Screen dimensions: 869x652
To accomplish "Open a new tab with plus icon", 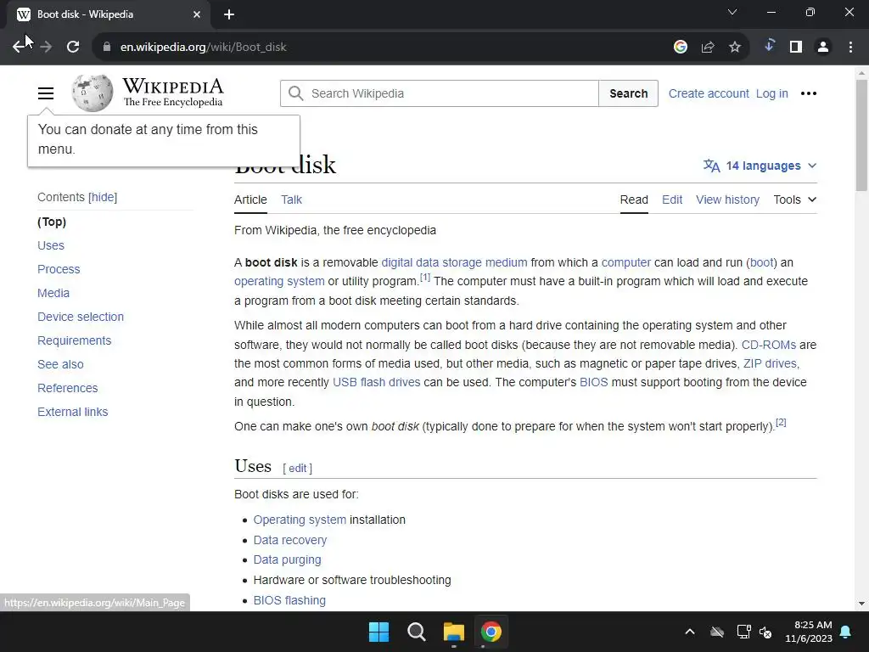I will 229,14.
